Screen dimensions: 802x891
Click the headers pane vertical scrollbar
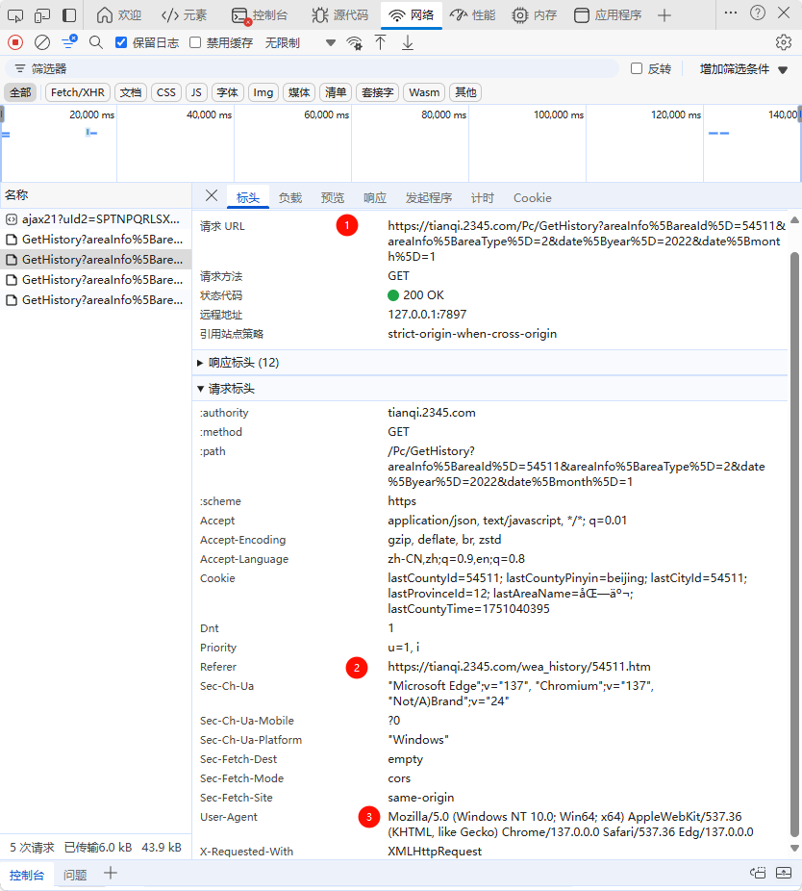pyautogui.click(x=795, y=545)
